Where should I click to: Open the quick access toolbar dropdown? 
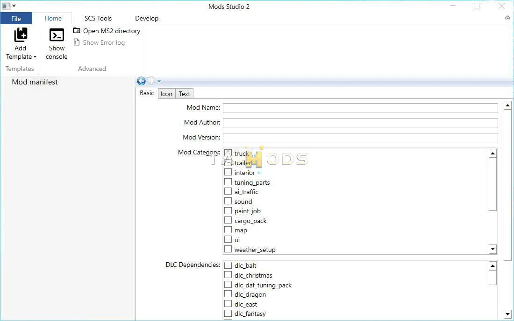14,6
